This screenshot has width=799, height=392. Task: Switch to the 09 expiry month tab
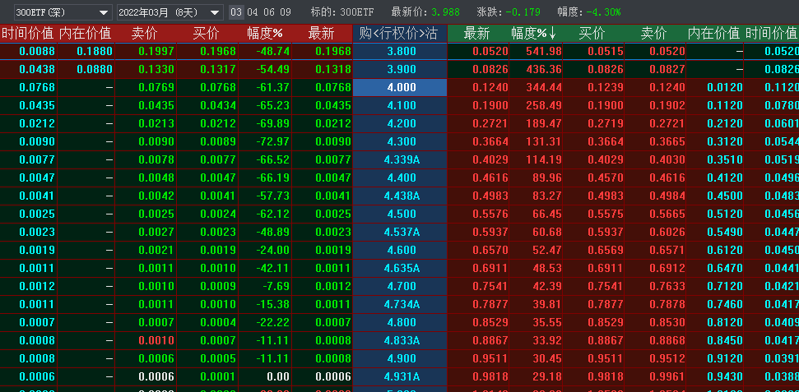286,12
